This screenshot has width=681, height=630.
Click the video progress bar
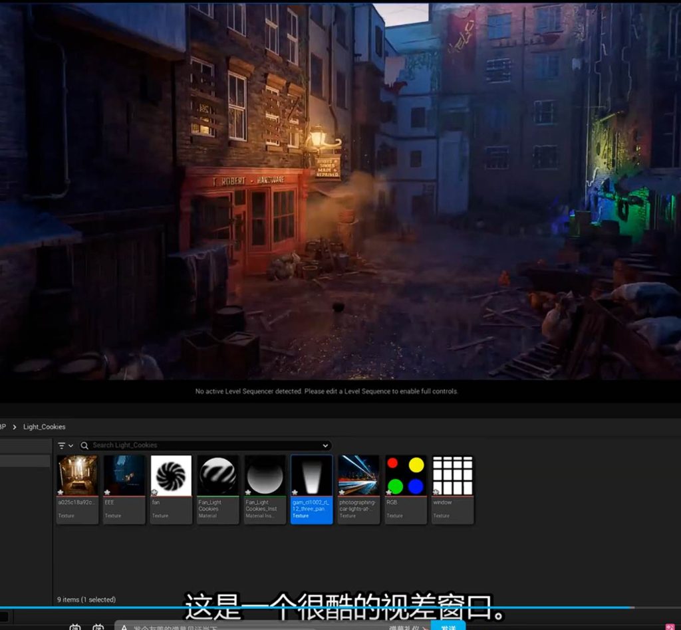click(x=333, y=607)
